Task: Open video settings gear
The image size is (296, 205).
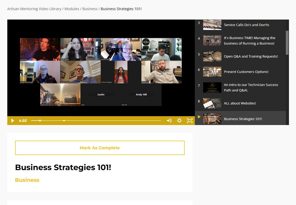Action: tap(179, 121)
